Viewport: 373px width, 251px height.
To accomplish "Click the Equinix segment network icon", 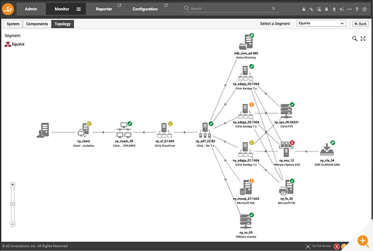I will pos(8,44).
